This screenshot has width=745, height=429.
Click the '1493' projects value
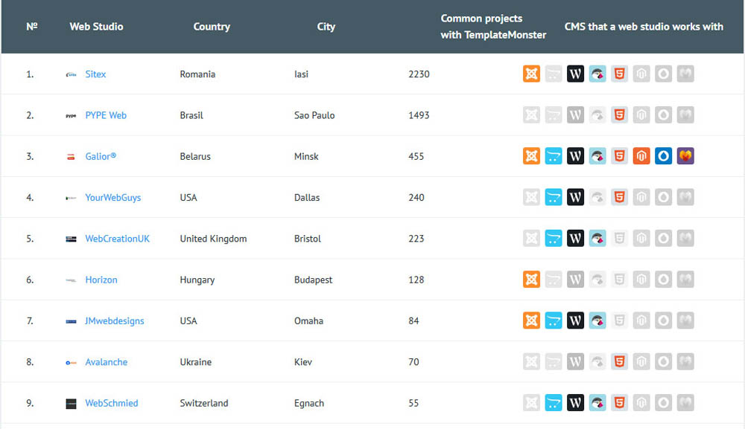419,115
